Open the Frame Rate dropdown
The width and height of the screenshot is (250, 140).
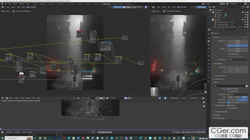click(x=238, y=59)
